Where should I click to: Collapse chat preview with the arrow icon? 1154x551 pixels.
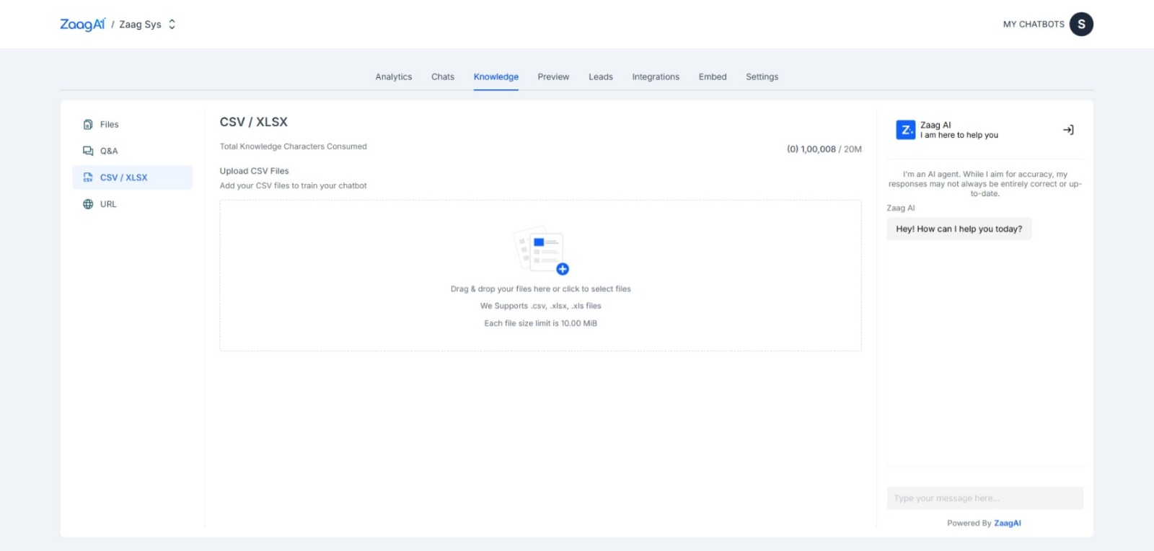tap(1068, 130)
